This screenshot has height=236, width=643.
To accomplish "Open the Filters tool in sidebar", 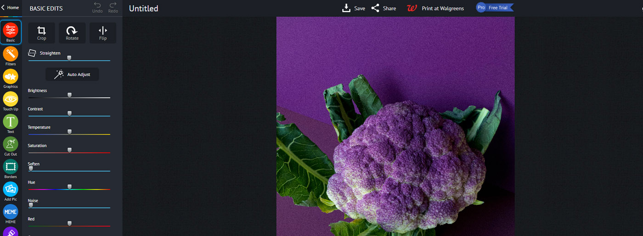I will pos(11,55).
